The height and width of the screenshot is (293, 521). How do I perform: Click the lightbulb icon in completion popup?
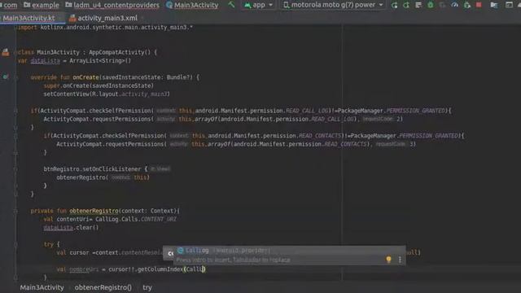388,260
